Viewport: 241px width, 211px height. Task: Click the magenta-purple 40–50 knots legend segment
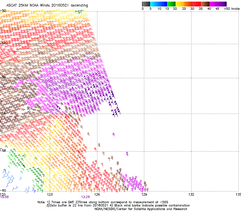tap(217, 4)
